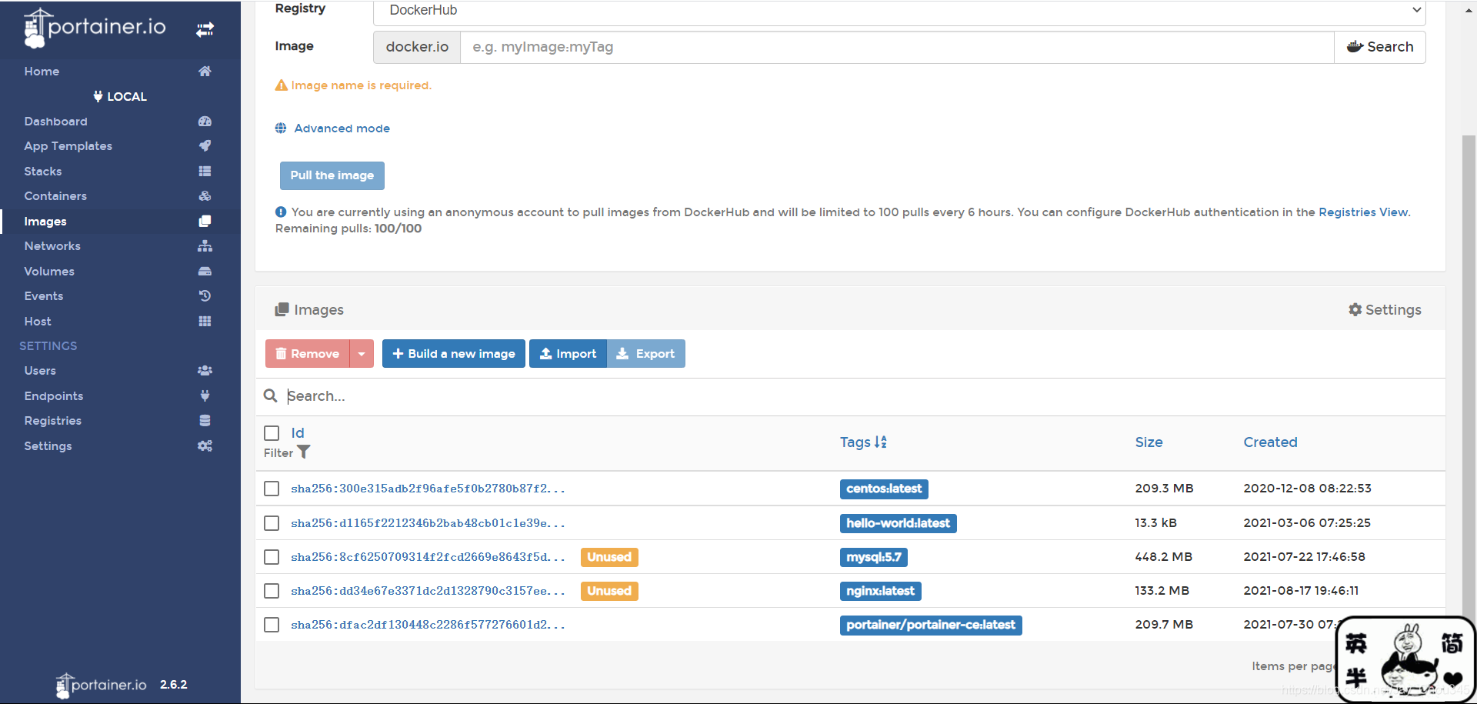Screen dimensions: 1477x704
Task: Click the Endpoints plug icon
Action: [x=205, y=396]
